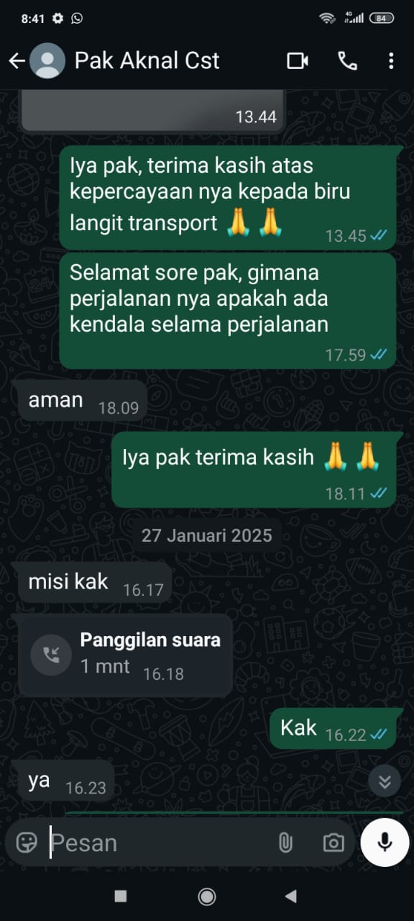This screenshot has height=921, width=414.
Task: Select the 'misi kak' message bubble
Action: [x=95, y=582]
